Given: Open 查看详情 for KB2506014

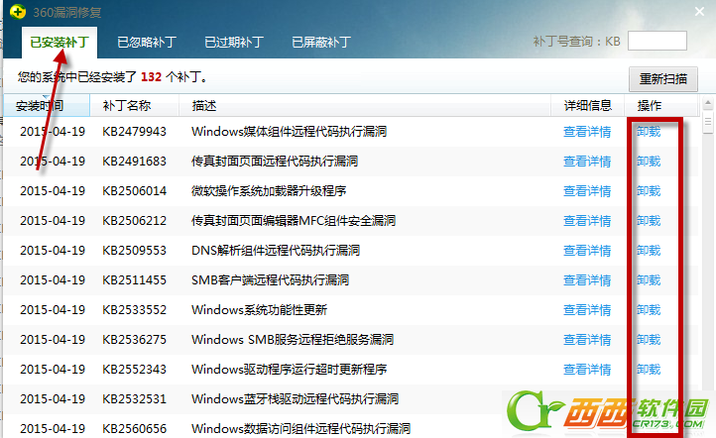Looking at the screenshot, I should pyautogui.click(x=587, y=191).
